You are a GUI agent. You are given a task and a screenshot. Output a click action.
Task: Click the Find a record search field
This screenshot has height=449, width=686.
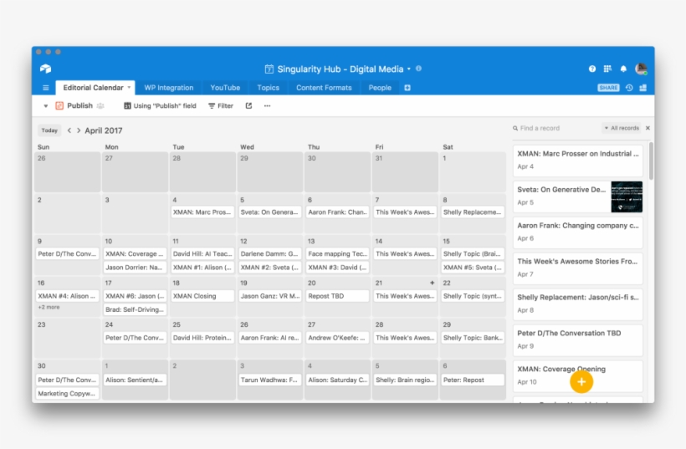pyautogui.click(x=555, y=128)
